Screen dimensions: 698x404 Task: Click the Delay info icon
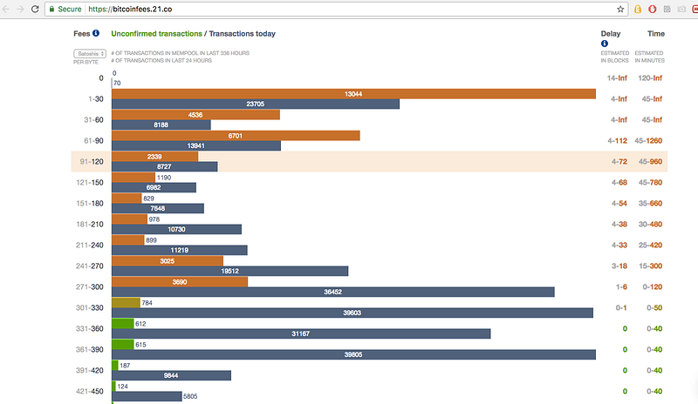pyautogui.click(x=605, y=44)
